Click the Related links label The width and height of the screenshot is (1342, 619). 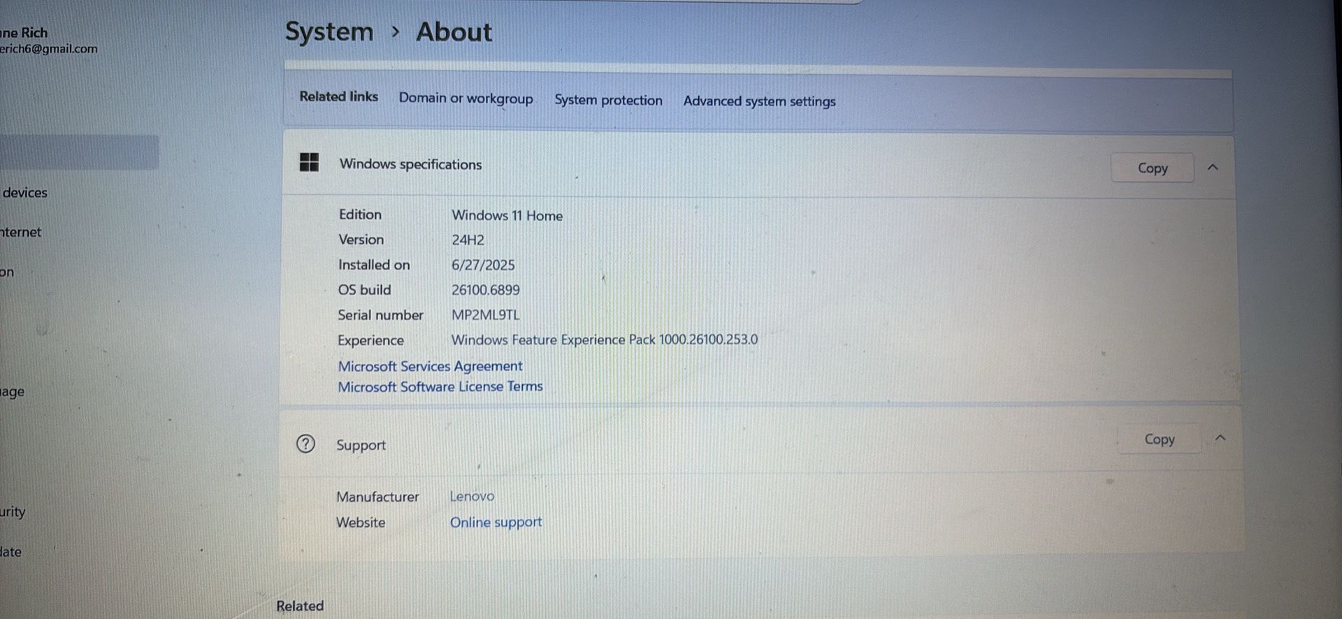pyautogui.click(x=338, y=96)
